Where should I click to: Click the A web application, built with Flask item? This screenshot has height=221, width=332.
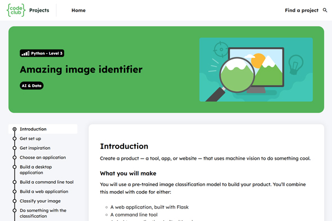(x=149, y=207)
